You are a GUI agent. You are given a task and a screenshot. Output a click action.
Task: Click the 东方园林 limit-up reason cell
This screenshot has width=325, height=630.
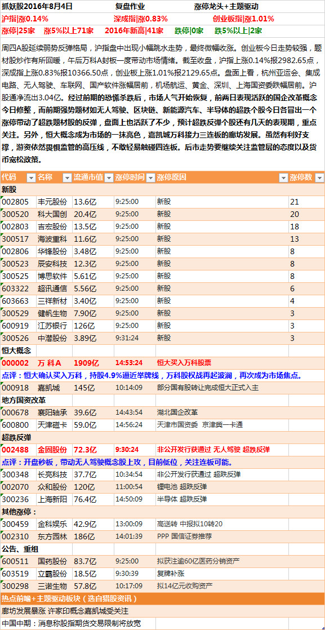tap(222, 536)
